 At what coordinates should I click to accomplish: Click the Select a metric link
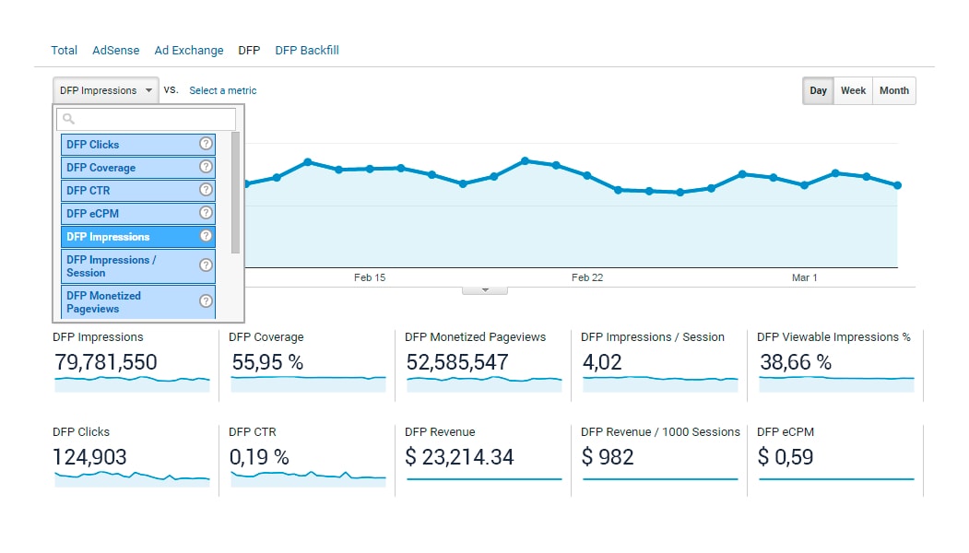point(222,90)
